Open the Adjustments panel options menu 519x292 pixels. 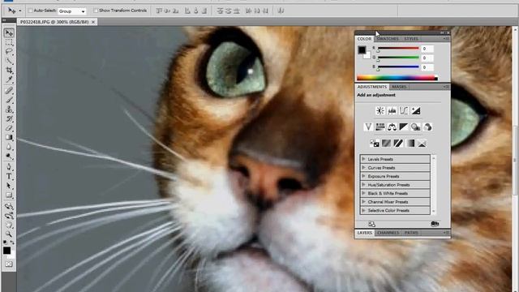coord(446,87)
